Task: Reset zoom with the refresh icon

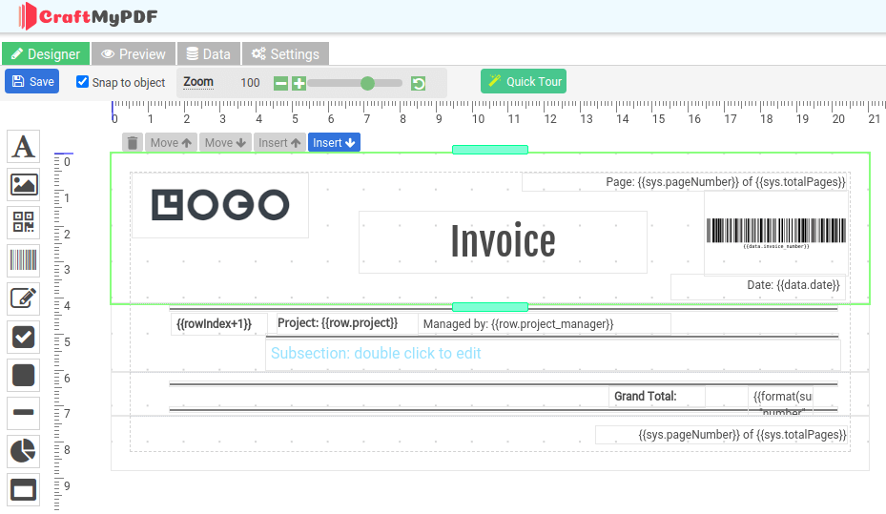Action: click(418, 84)
